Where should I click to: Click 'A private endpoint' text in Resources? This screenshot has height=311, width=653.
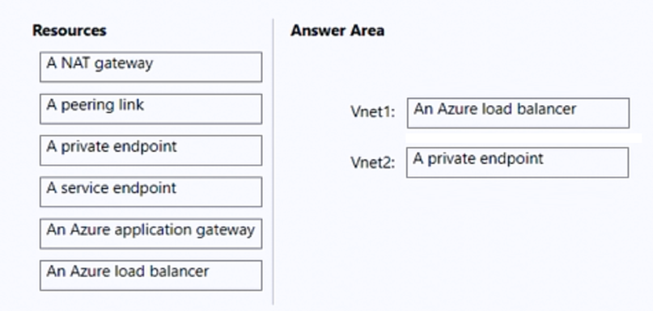(112, 146)
